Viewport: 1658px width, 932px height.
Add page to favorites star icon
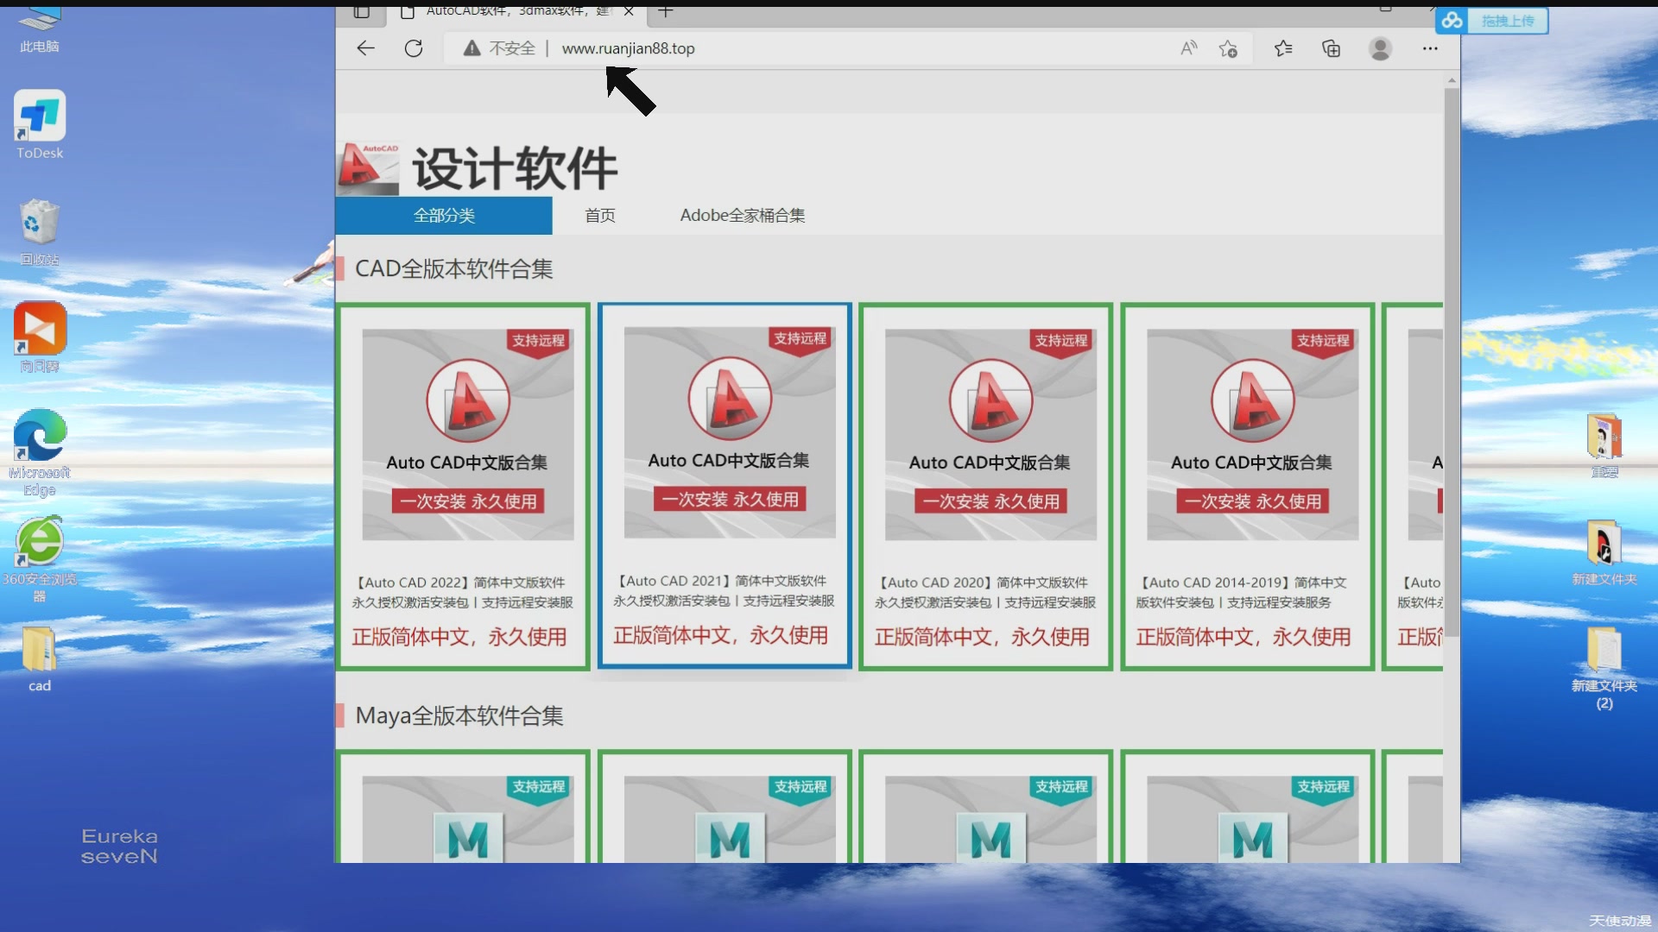click(1228, 48)
